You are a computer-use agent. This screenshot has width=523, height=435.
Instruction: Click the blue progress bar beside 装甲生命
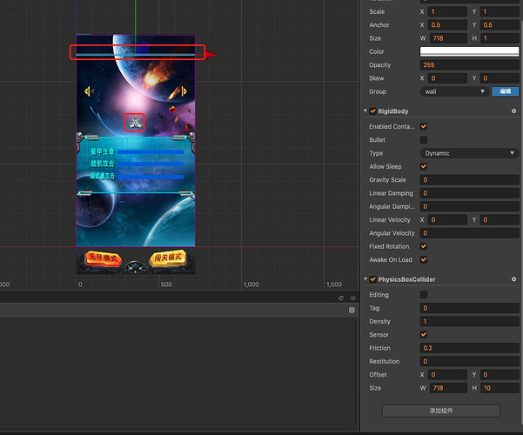coord(151,151)
